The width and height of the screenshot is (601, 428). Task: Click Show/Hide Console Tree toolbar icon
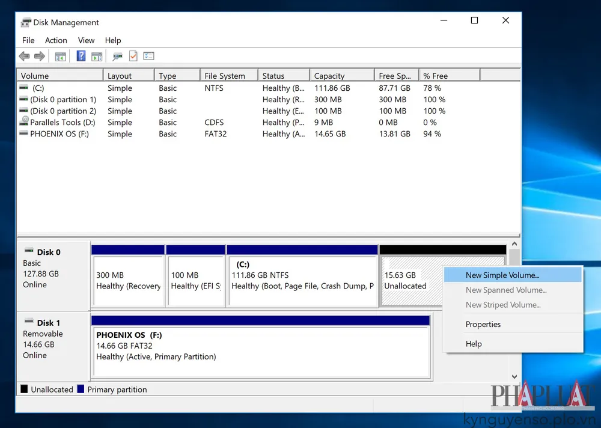(60, 57)
